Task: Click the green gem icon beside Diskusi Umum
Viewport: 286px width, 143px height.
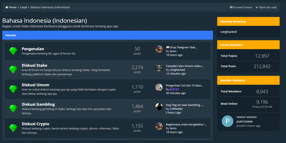Action: point(13,89)
